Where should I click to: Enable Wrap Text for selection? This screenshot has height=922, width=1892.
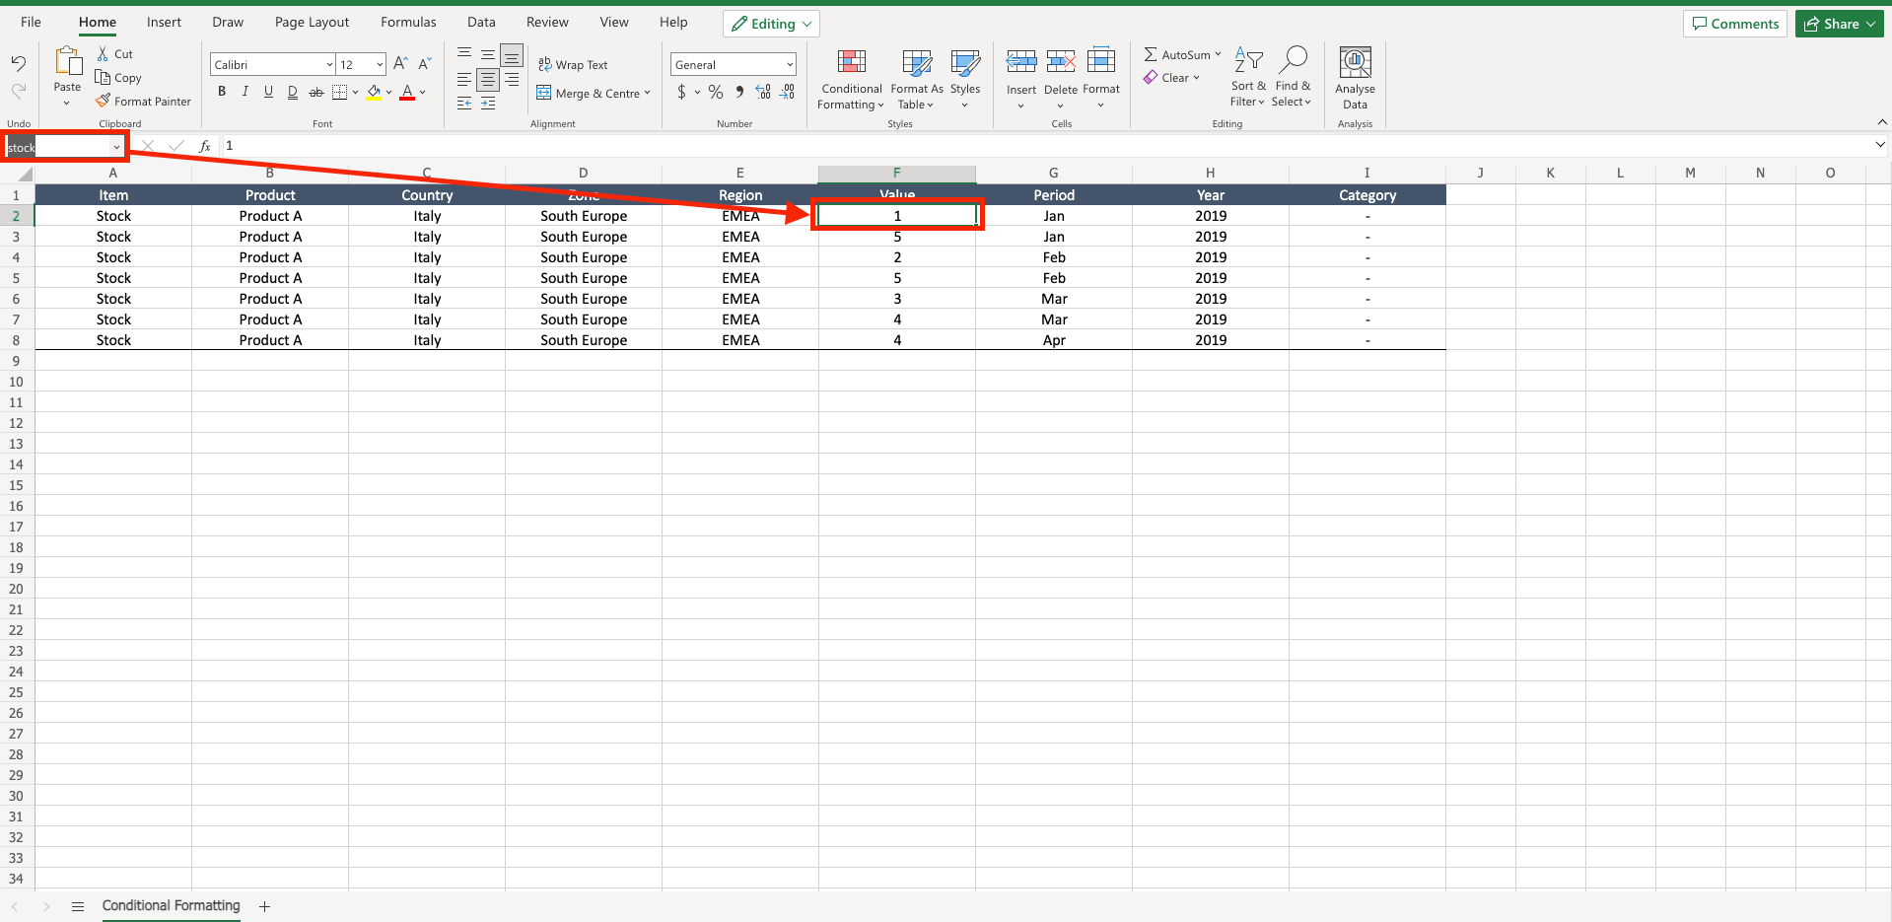click(574, 64)
